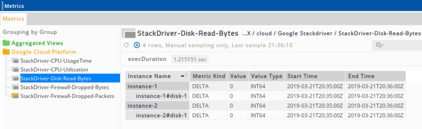Select StackDriver-CPU-Utilization in the tree
The width and height of the screenshot is (422, 129).
click(54, 70)
